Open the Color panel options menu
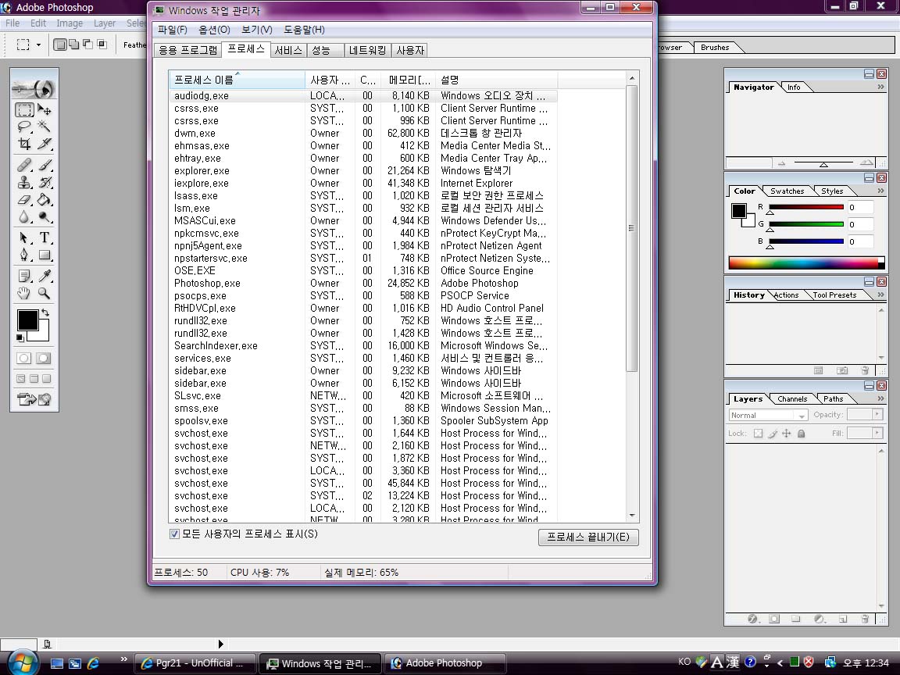 [881, 191]
